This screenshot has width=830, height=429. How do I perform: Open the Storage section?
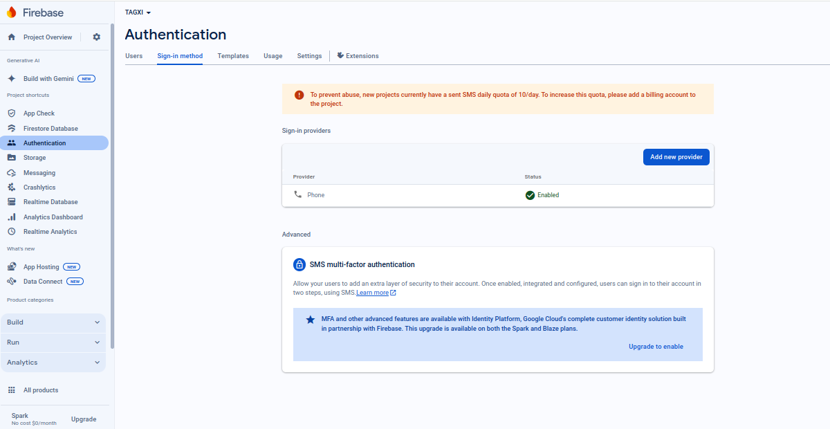coord(34,157)
